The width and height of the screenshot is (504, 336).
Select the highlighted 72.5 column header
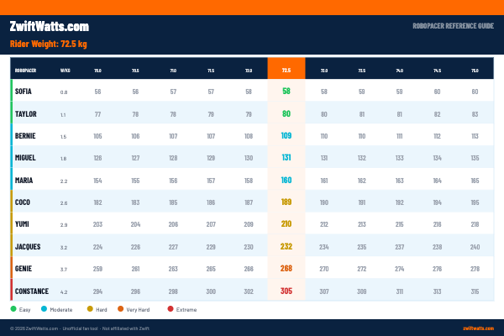[x=286, y=69]
